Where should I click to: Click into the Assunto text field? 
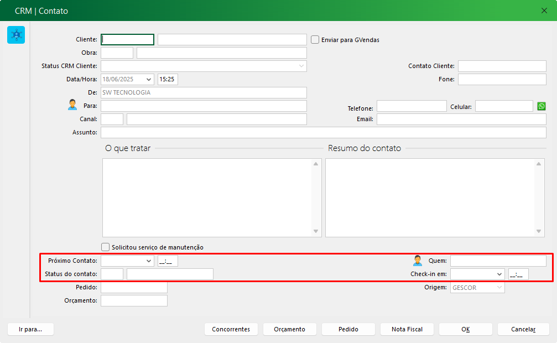[323, 133]
